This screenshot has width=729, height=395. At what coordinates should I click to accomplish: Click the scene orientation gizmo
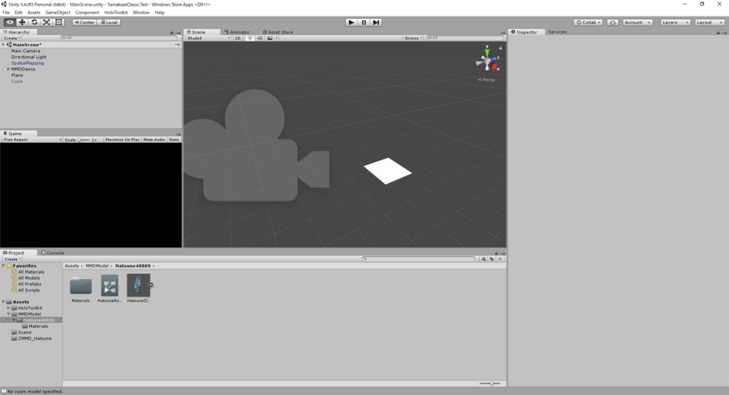coord(487,60)
